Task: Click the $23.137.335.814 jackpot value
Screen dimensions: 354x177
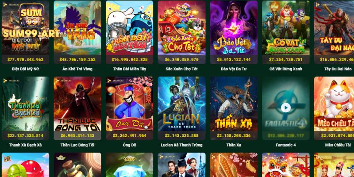Action: tap(25, 136)
